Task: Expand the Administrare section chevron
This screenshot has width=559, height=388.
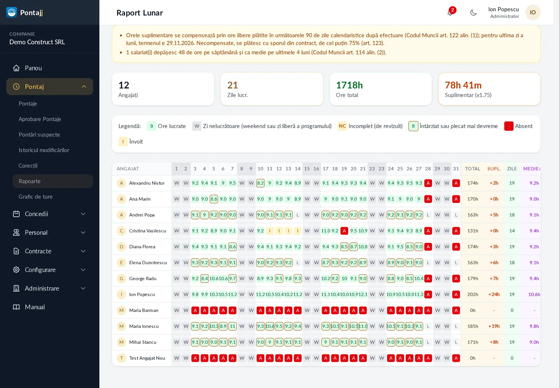Action: [x=83, y=288]
